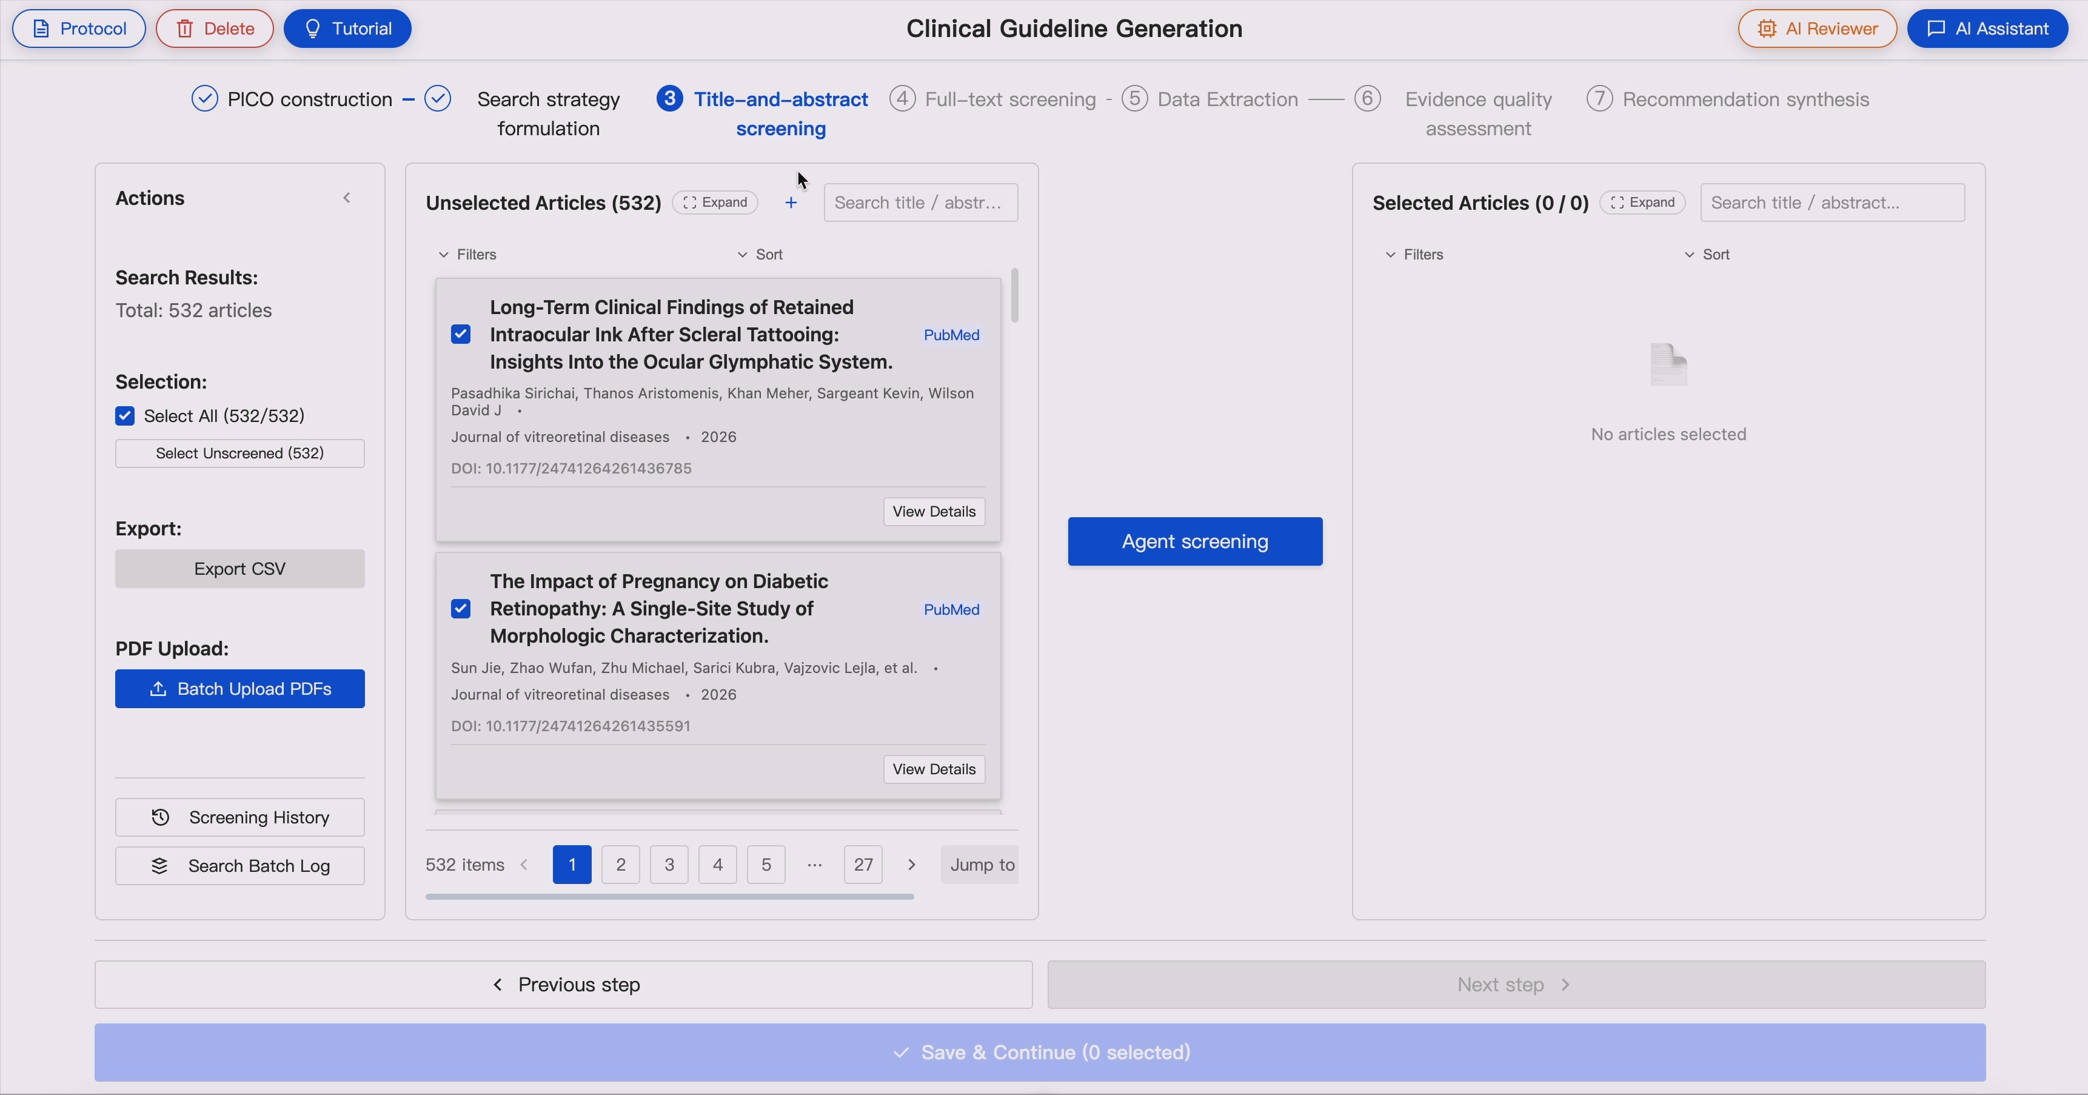Click PubMed tag on Scleral Tattooing article
Viewport: 2088px width, 1095px height.
pyautogui.click(x=952, y=335)
